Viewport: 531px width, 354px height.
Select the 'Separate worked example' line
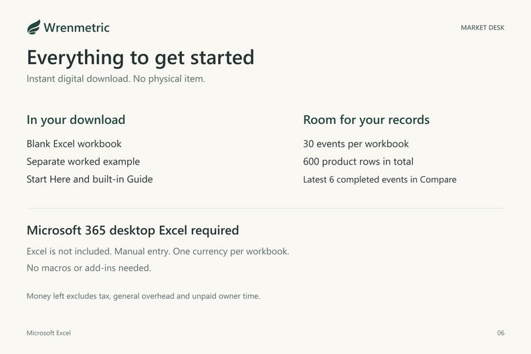[x=83, y=161]
